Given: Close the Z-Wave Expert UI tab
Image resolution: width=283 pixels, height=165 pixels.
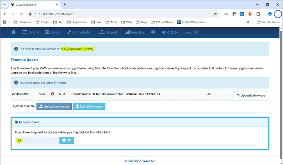Looking at the screenshot, I should pyautogui.click(x=57, y=5).
